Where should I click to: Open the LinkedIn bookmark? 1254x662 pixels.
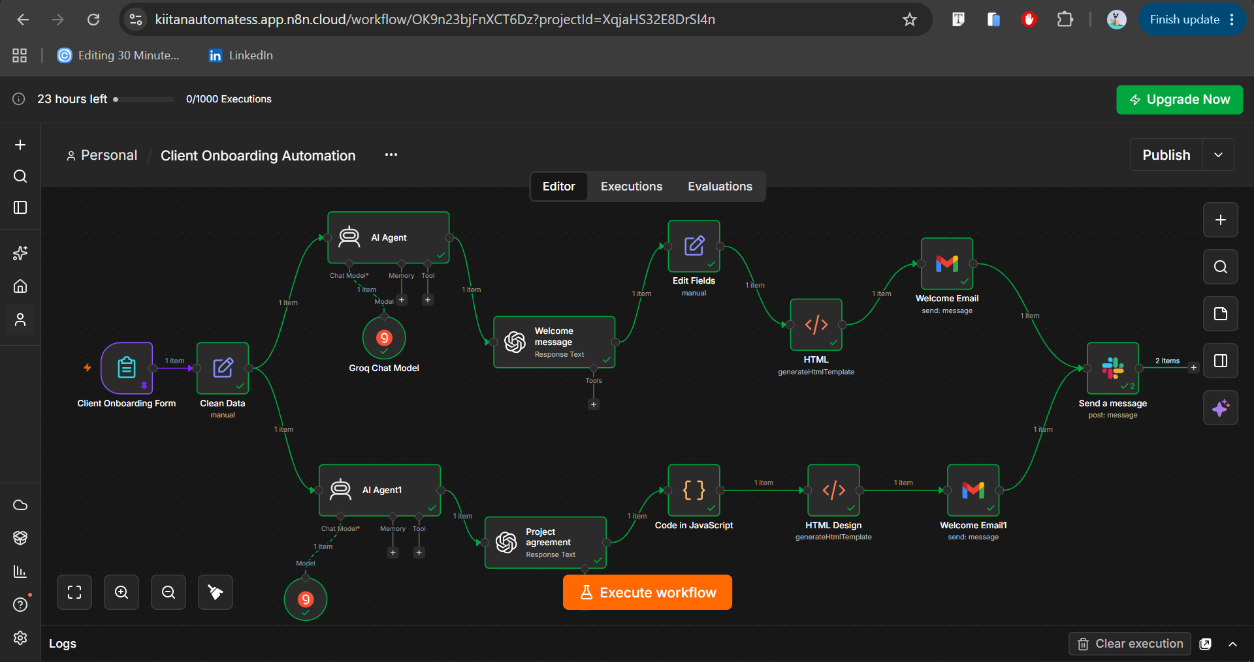point(240,55)
